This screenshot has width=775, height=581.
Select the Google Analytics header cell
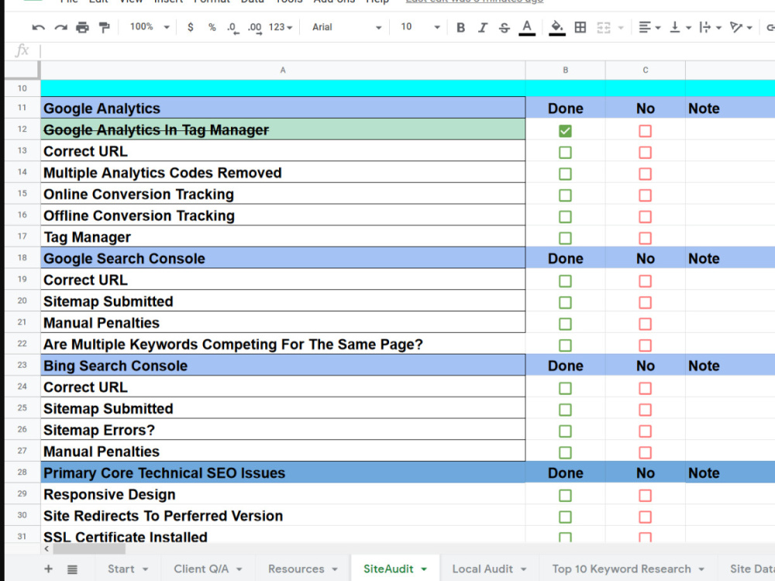283,109
